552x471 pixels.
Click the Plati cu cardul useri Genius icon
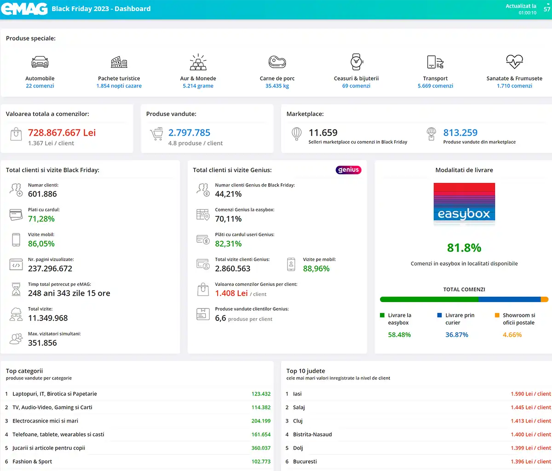(x=203, y=239)
